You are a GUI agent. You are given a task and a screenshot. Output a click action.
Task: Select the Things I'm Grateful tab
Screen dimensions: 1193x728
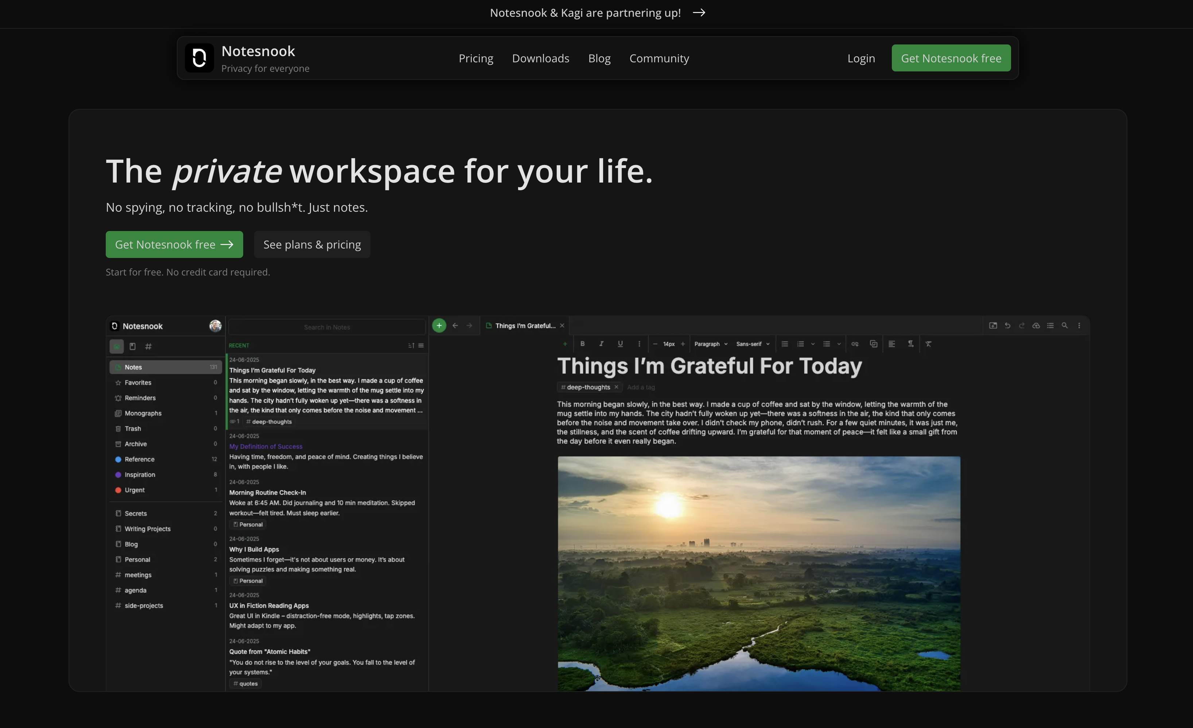[525, 325]
